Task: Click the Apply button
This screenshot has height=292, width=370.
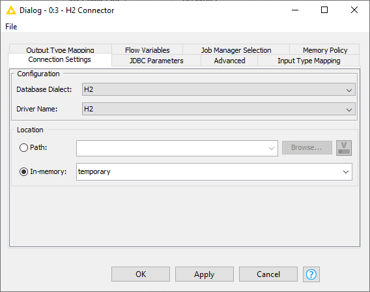Action: (205, 274)
